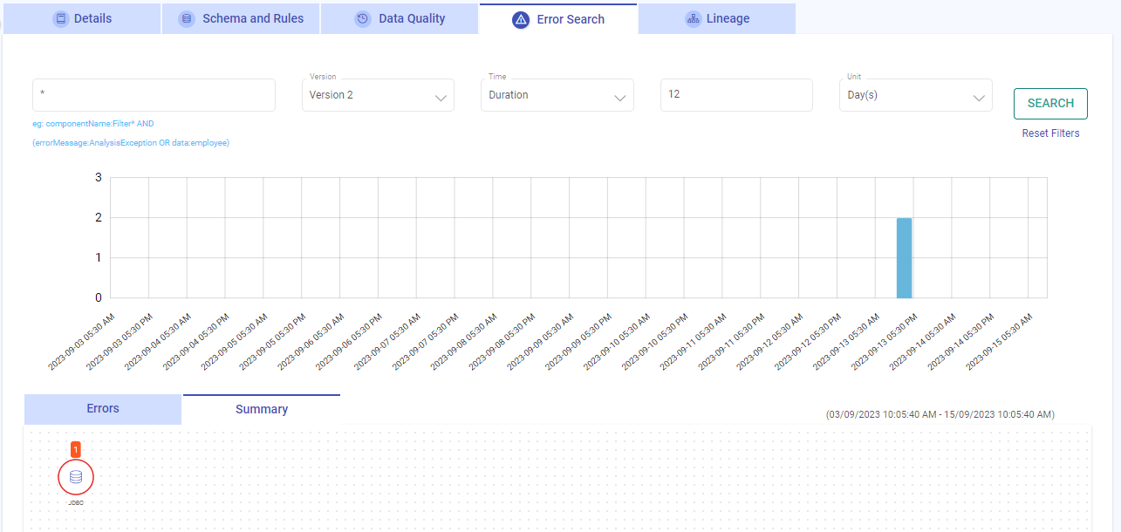Click the red error count badge above JDBC node
The image size is (1121, 532).
(76, 449)
